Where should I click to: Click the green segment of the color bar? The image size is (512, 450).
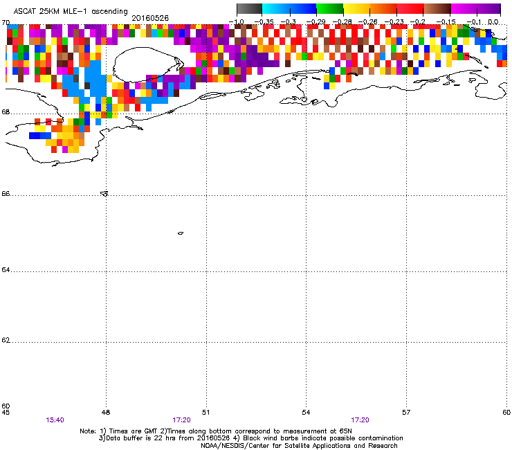point(330,9)
